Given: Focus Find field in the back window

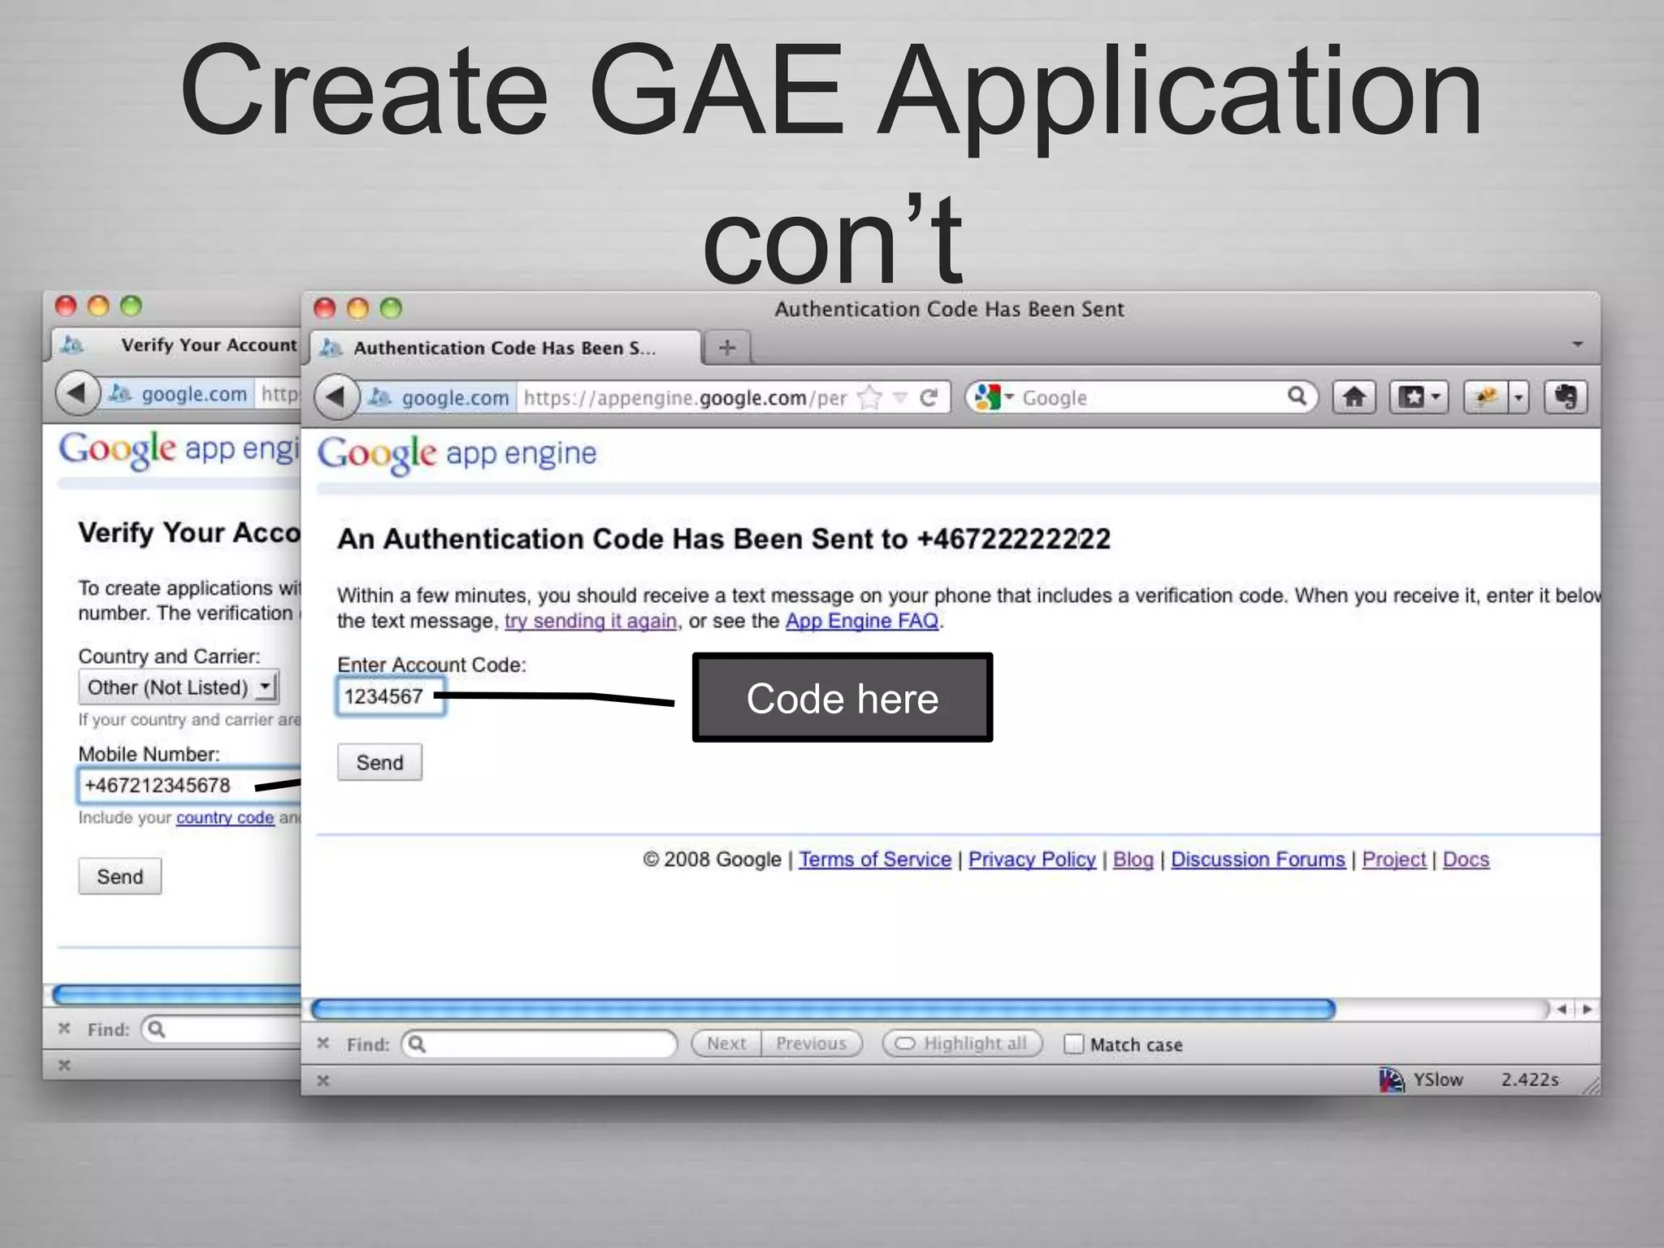Looking at the screenshot, I should 221,1029.
